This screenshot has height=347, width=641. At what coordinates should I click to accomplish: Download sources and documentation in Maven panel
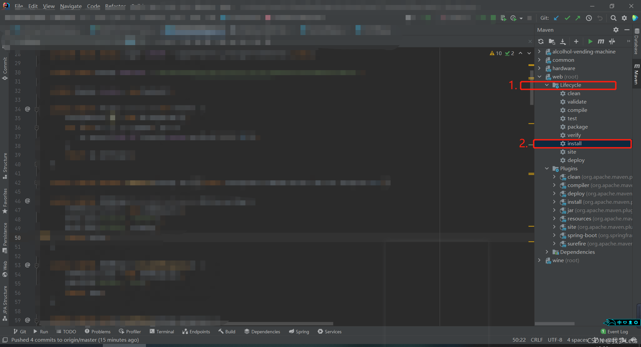click(x=563, y=41)
